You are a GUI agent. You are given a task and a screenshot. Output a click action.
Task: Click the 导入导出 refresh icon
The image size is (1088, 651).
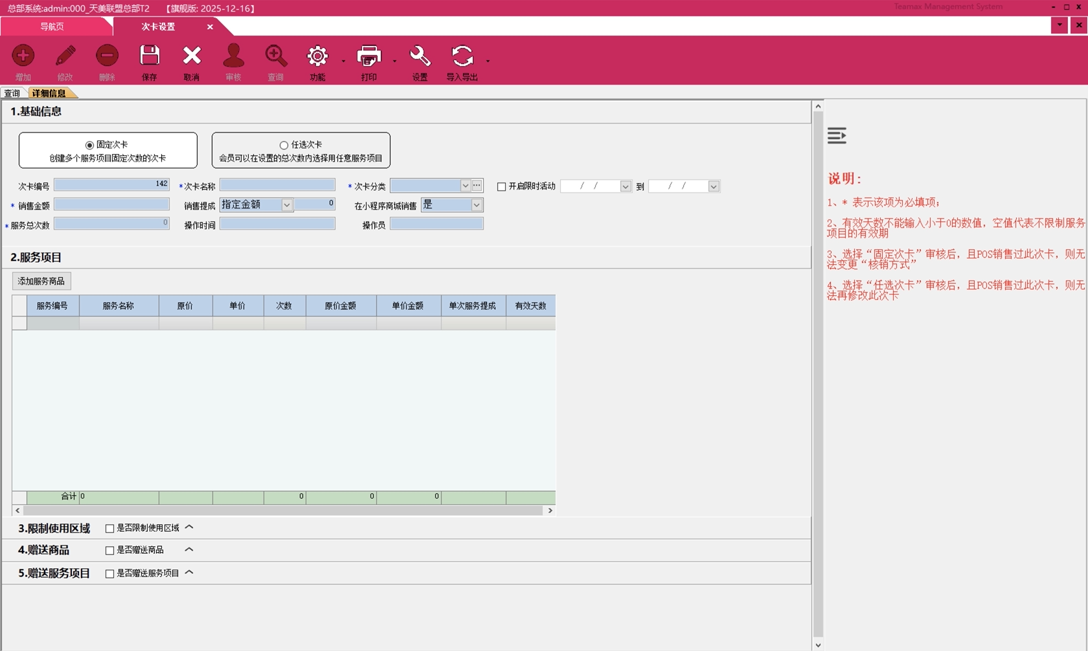(x=462, y=56)
